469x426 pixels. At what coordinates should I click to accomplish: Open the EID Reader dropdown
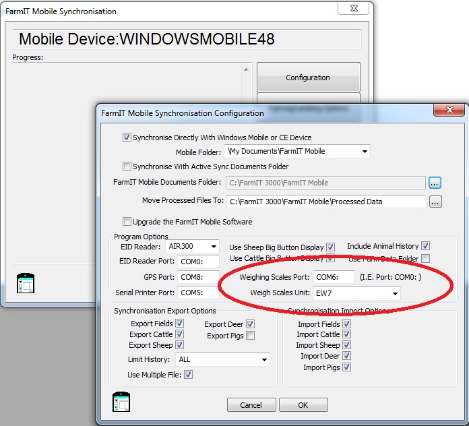tap(214, 247)
